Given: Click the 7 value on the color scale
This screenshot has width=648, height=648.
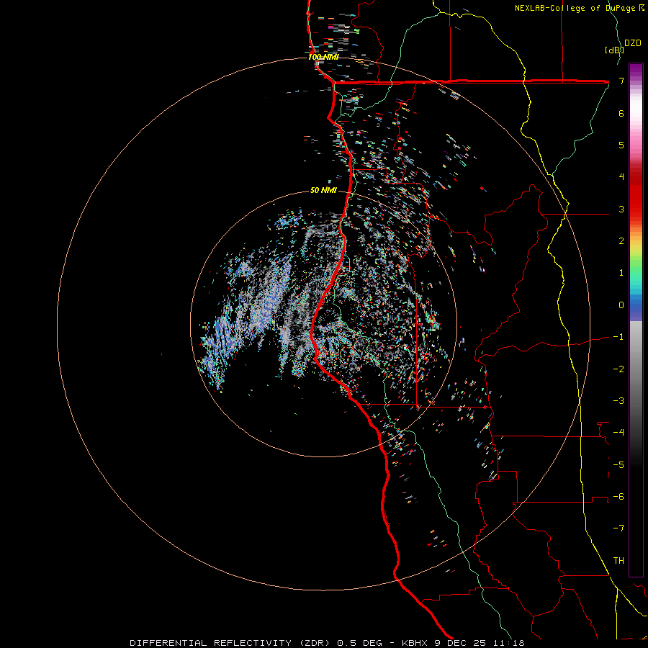Looking at the screenshot, I should (621, 81).
